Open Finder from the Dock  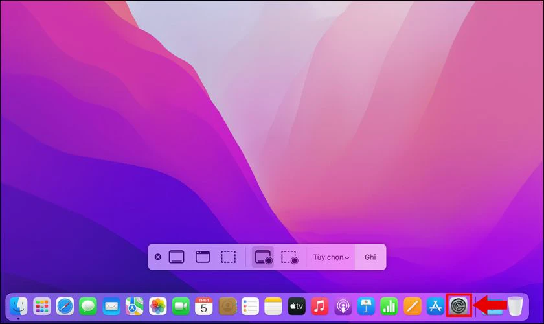coord(19,307)
